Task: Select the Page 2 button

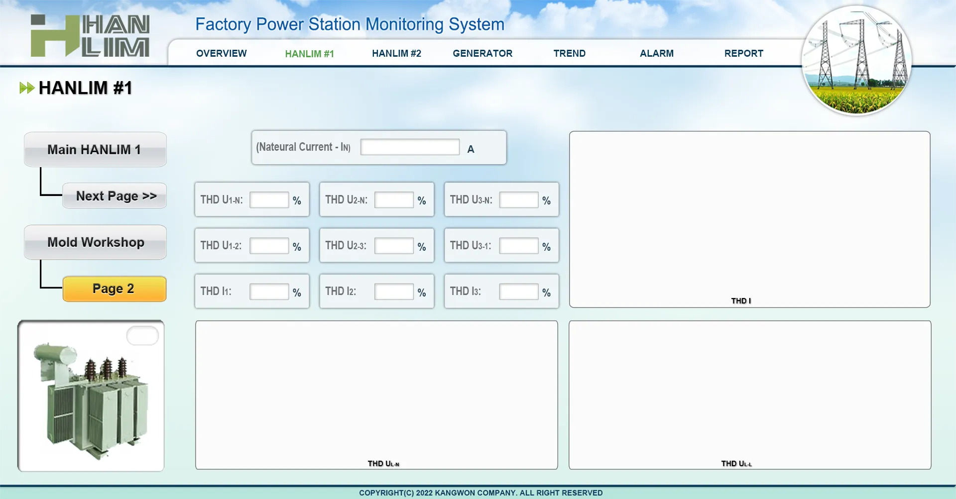Action: [x=115, y=289]
